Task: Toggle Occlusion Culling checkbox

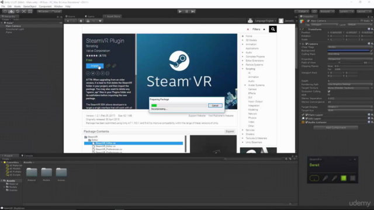Action: [x=329, y=92]
